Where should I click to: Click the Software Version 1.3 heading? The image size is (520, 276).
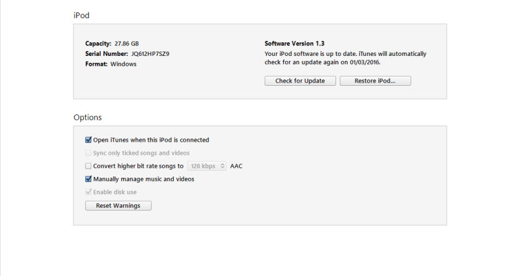(x=295, y=44)
